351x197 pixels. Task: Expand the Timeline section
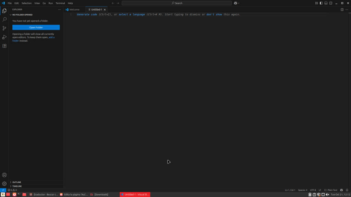click(17, 186)
